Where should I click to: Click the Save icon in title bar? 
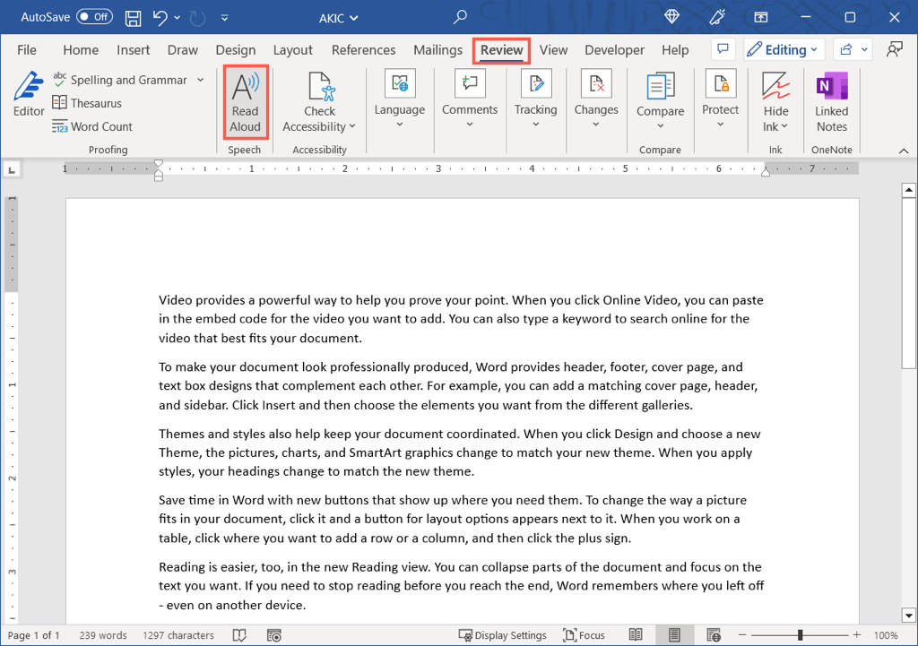point(133,17)
